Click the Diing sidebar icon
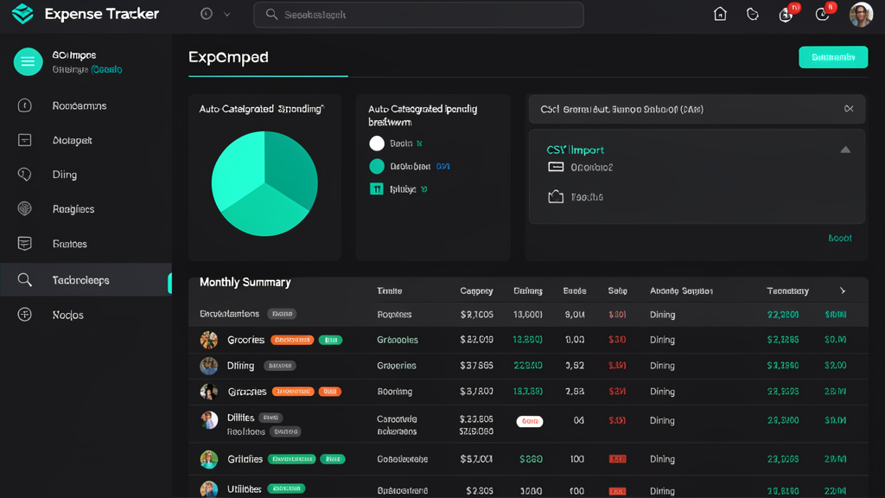This screenshot has height=498, width=885. [24, 175]
